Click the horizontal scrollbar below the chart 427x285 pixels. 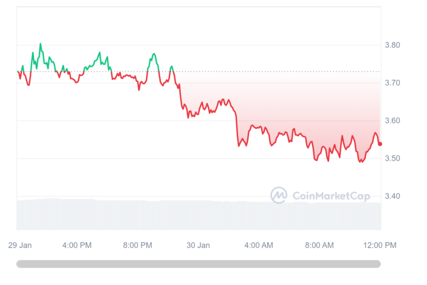(198, 264)
